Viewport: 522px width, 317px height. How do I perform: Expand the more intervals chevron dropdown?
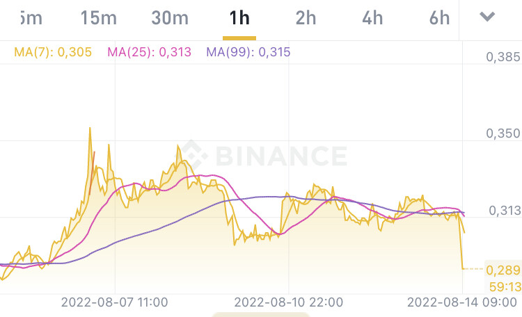[488, 17]
